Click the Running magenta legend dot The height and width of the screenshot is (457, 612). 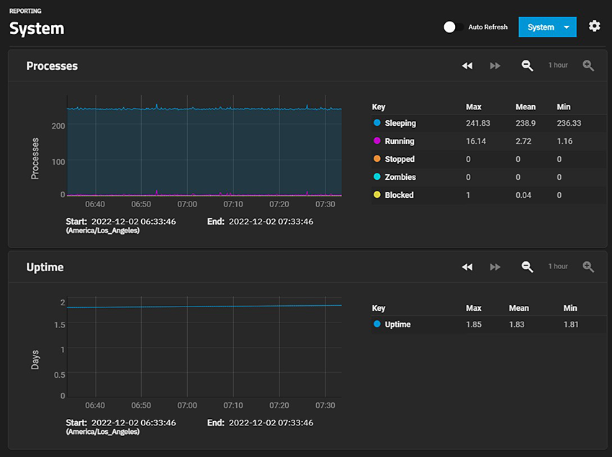377,141
